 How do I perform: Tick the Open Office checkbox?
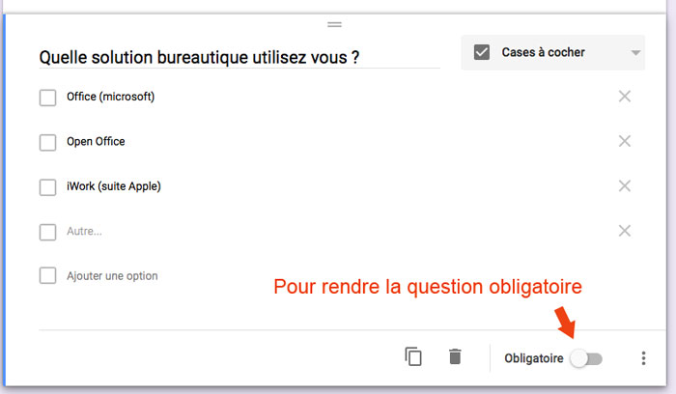(47, 142)
